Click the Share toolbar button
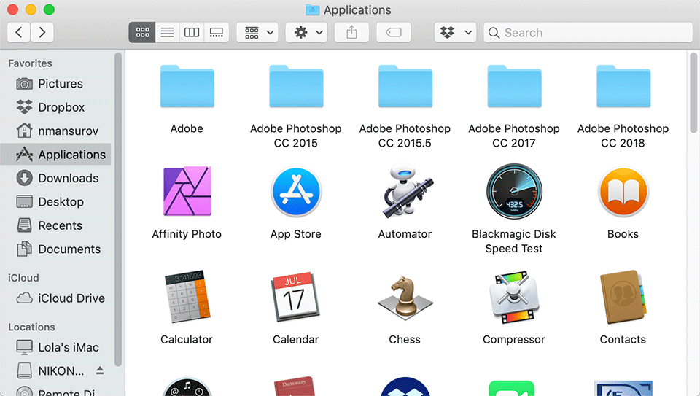Image resolution: width=700 pixels, height=396 pixels. pos(351,32)
